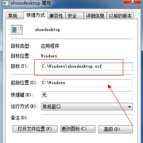Image resolution: width=143 pixels, height=143 pixels.
Task: Open 高级(D)... advanced settings
Action: [x=116, y=129]
